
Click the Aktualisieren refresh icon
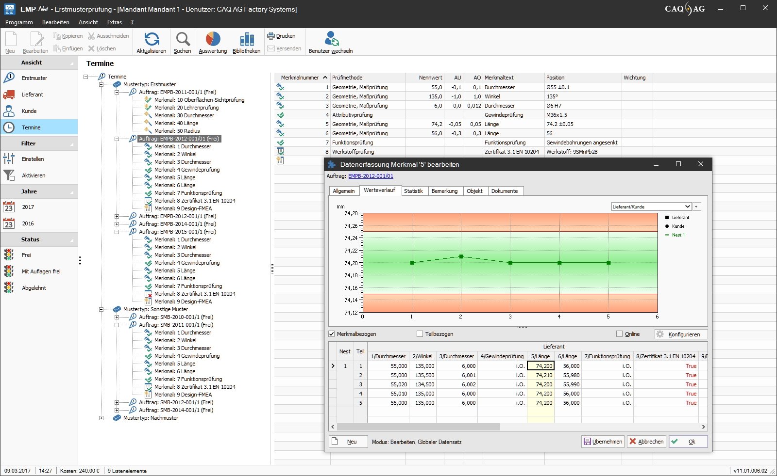pos(152,39)
